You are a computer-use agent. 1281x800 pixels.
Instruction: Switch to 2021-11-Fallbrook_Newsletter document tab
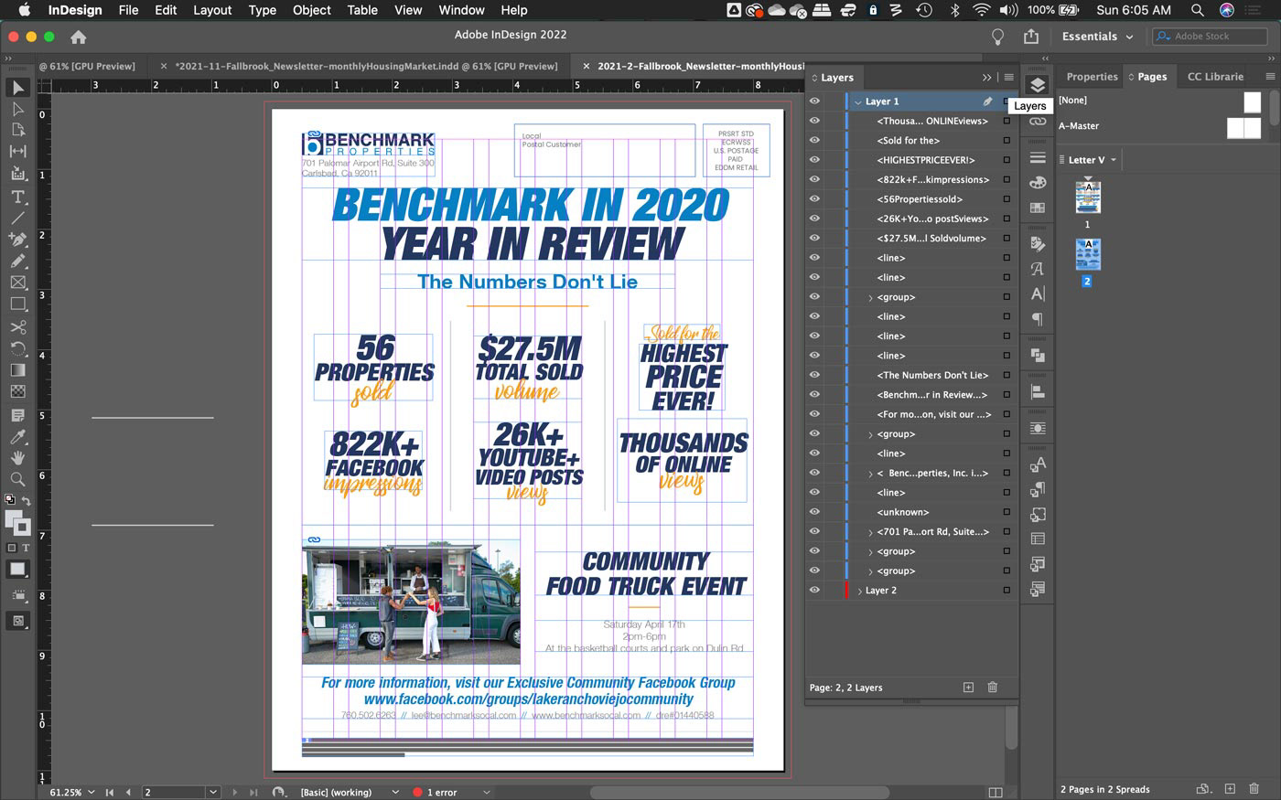click(x=366, y=66)
